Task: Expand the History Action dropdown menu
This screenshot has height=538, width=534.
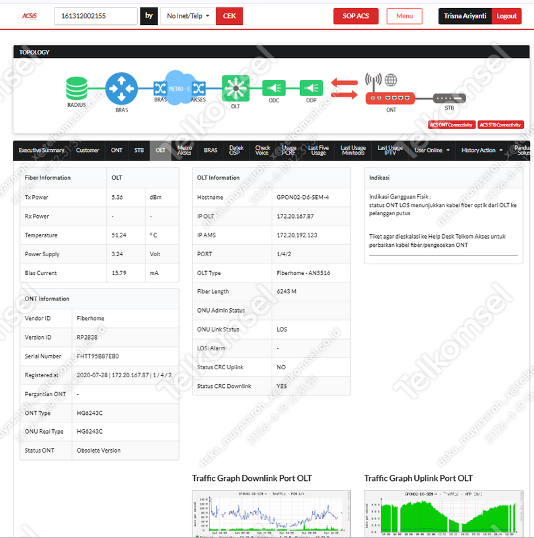Action: point(482,150)
